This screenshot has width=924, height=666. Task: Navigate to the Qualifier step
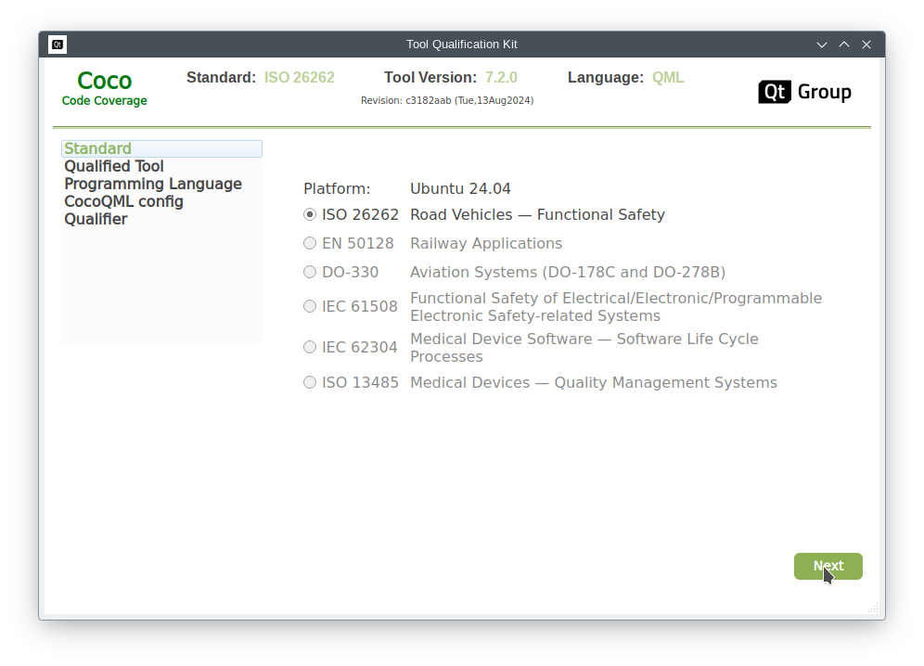coord(96,219)
